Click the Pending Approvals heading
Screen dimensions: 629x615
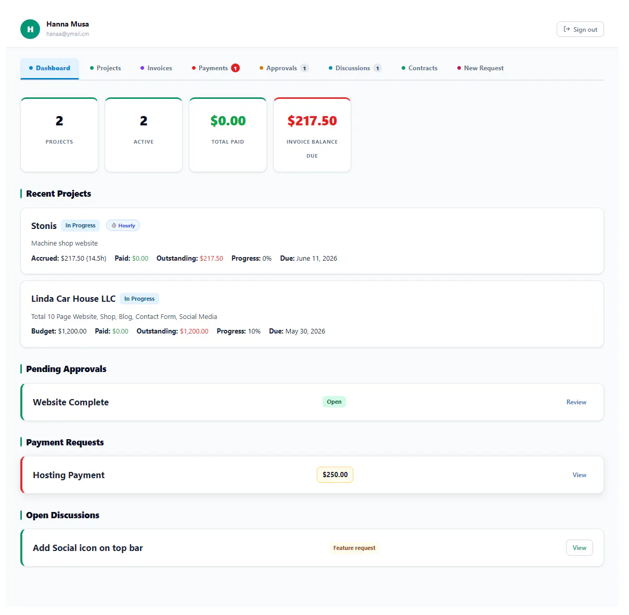pyautogui.click(x=66, y=369)
